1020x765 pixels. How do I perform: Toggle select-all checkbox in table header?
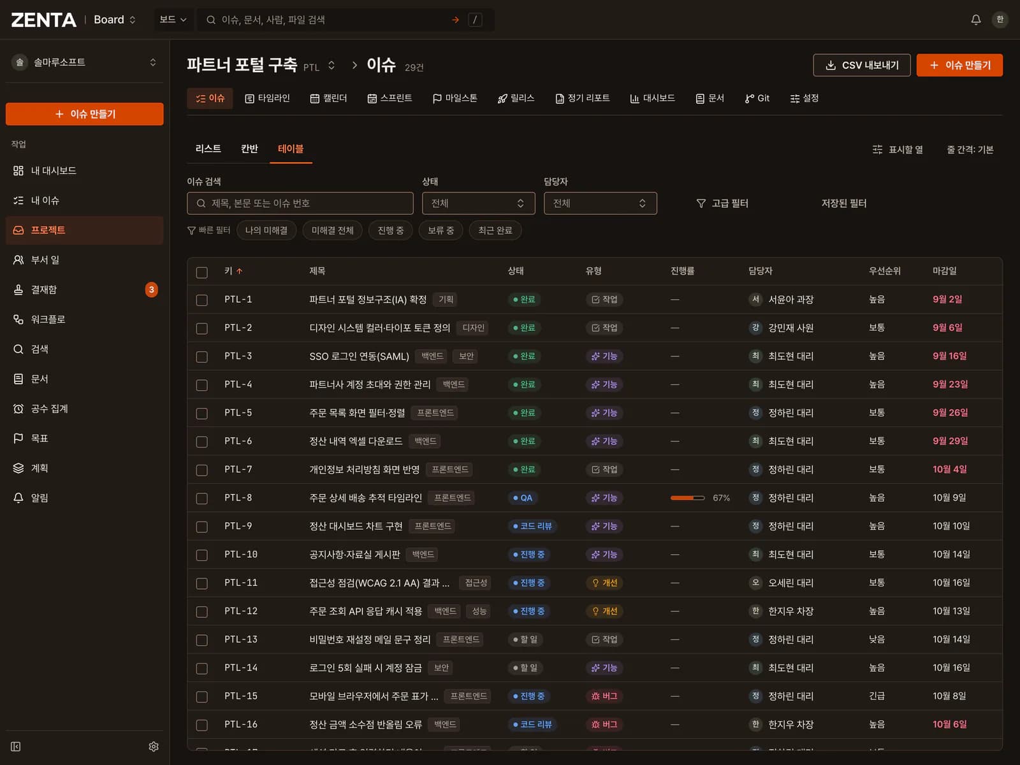[x=202, y=272]
